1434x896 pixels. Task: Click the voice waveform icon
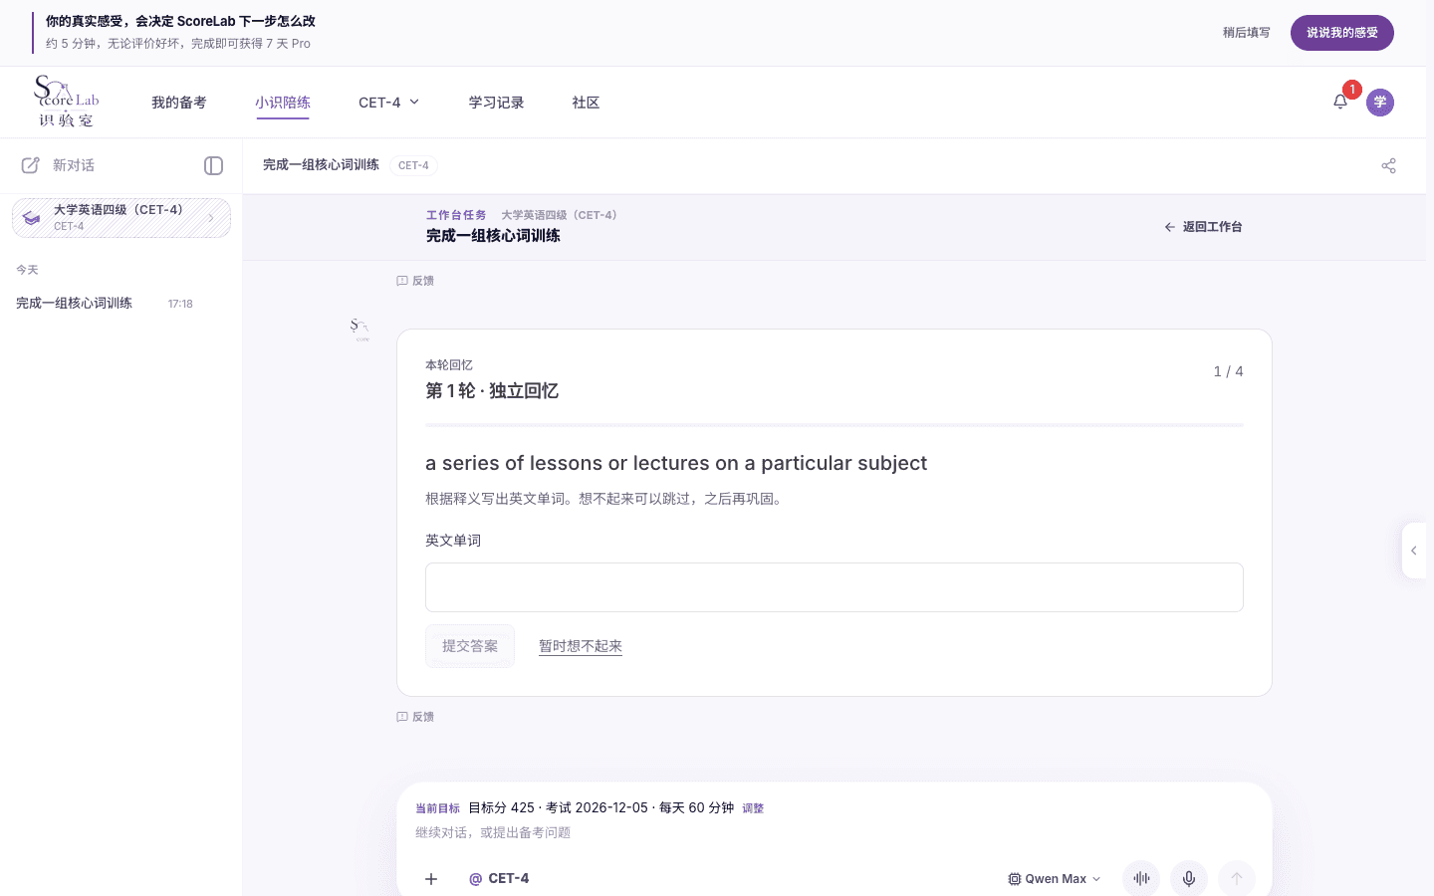point(1141,879)
